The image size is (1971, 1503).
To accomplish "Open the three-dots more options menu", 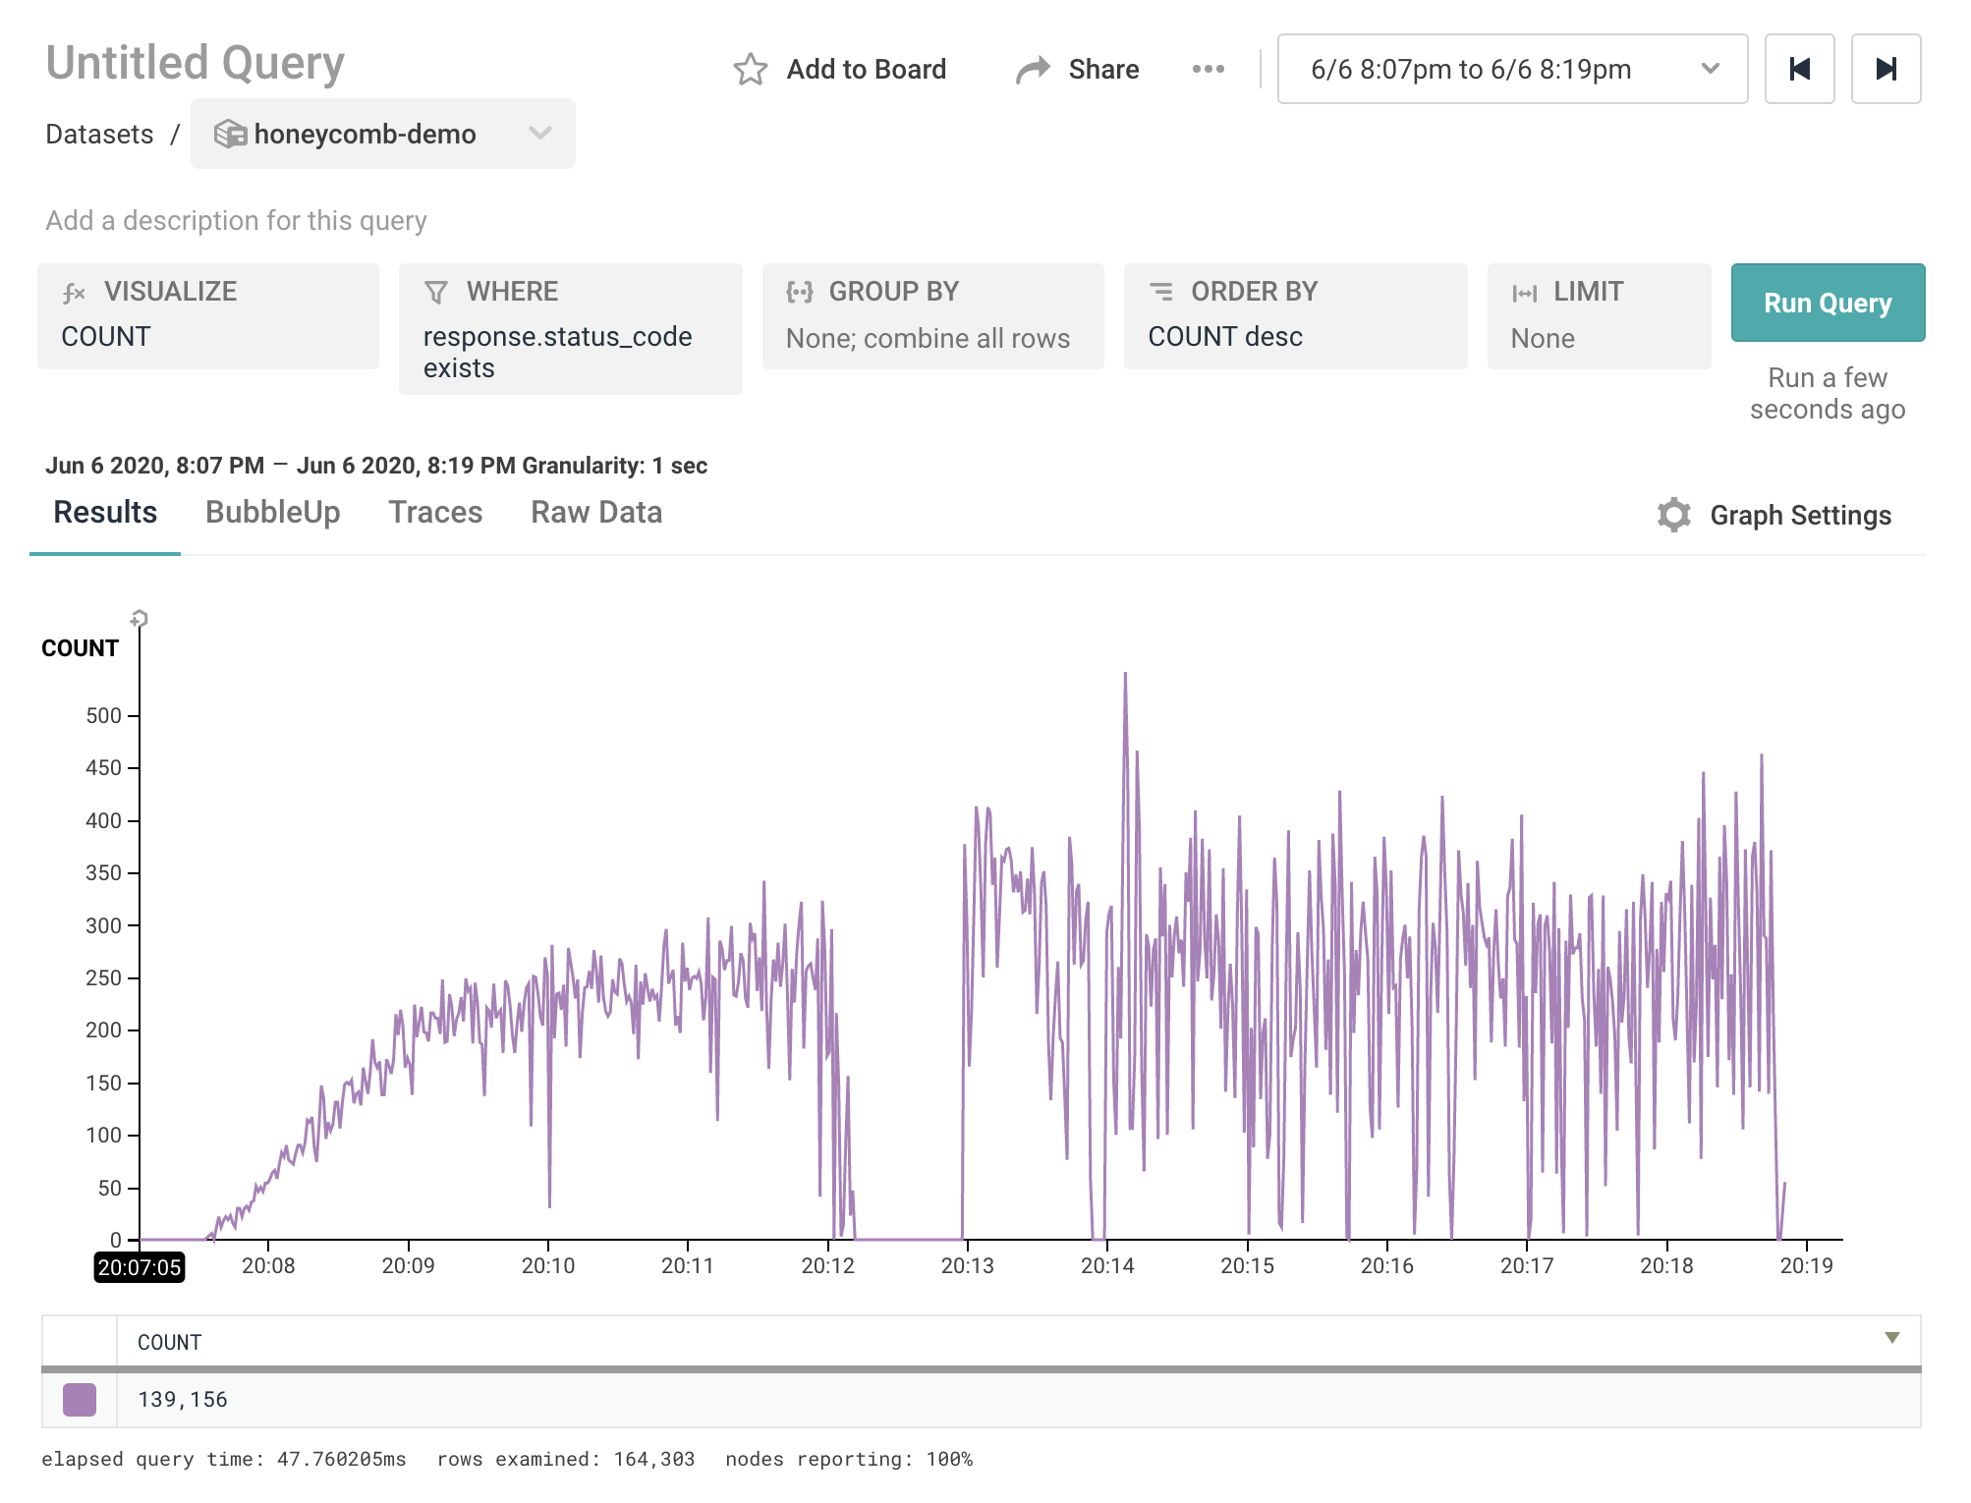I will [1208, 69].
